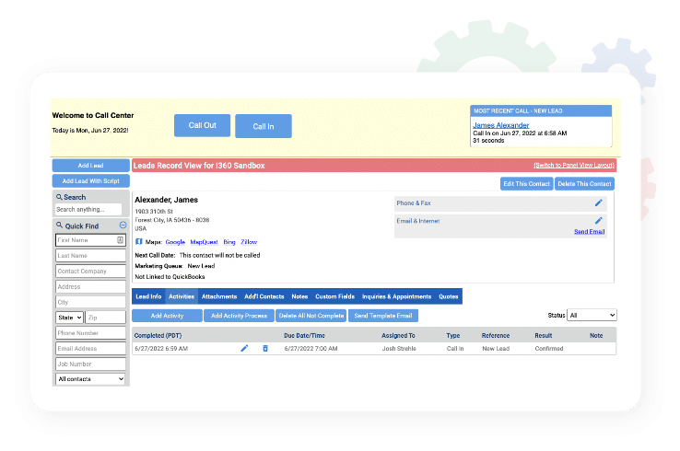Edit the 6/27/2022 activity with pencil icon
The image size is (680, 451).
(244, 348)
